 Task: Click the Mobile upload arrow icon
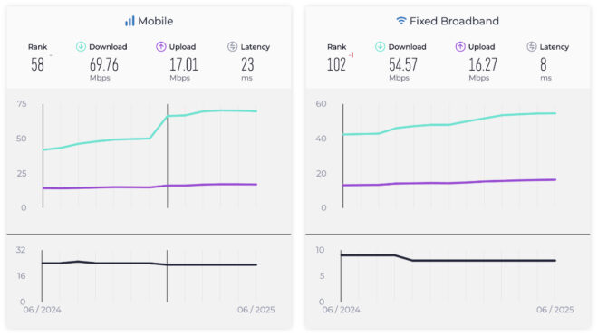click(161, 47)
